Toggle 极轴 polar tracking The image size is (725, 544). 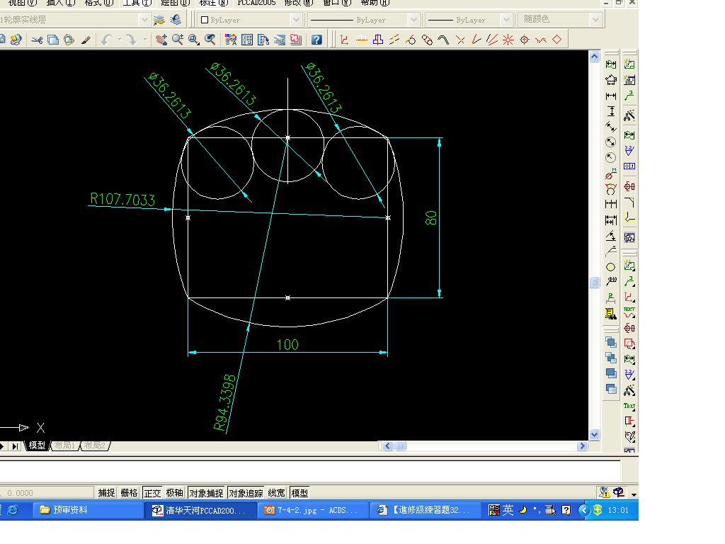(x=175, y=493)
